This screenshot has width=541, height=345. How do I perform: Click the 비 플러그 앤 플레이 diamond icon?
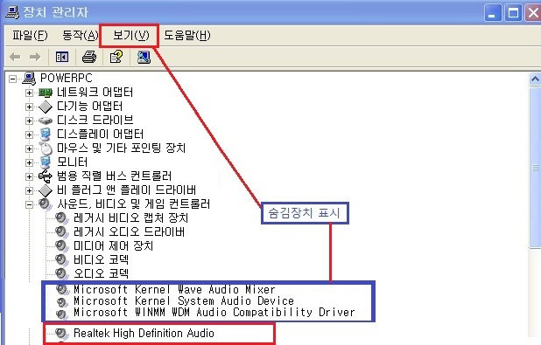tap(46, 190)
